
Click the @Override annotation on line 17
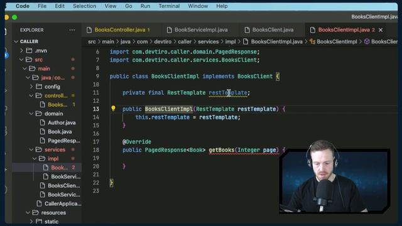[x=137, y=142]
